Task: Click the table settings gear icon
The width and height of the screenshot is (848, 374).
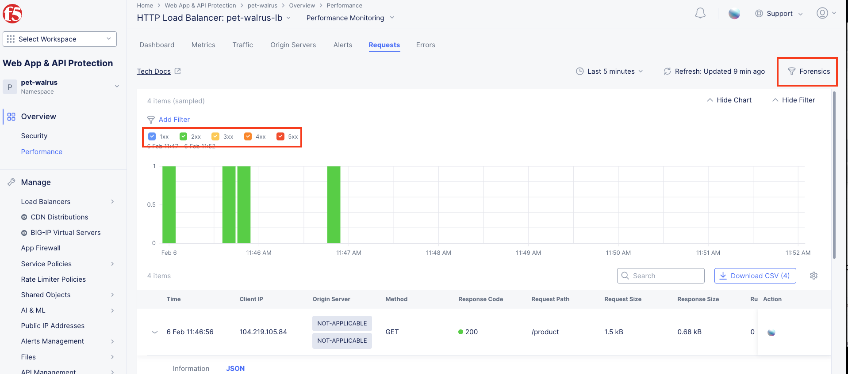Action: 813,276
